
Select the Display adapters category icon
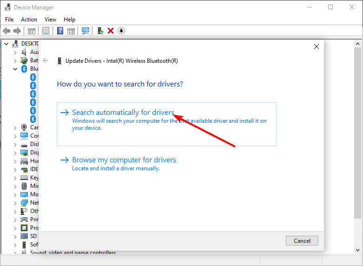coord(24,153)
